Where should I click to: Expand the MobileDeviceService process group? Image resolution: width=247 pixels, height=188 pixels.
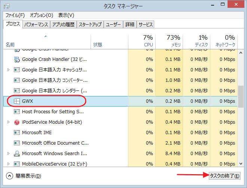[9, 164]
